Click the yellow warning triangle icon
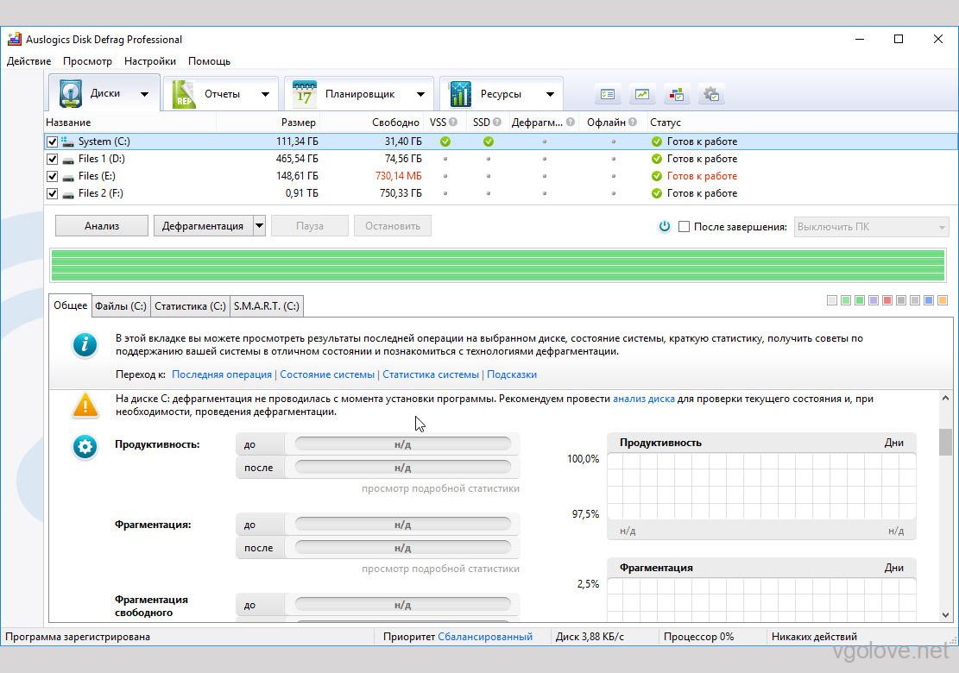 tap(85, 405)
